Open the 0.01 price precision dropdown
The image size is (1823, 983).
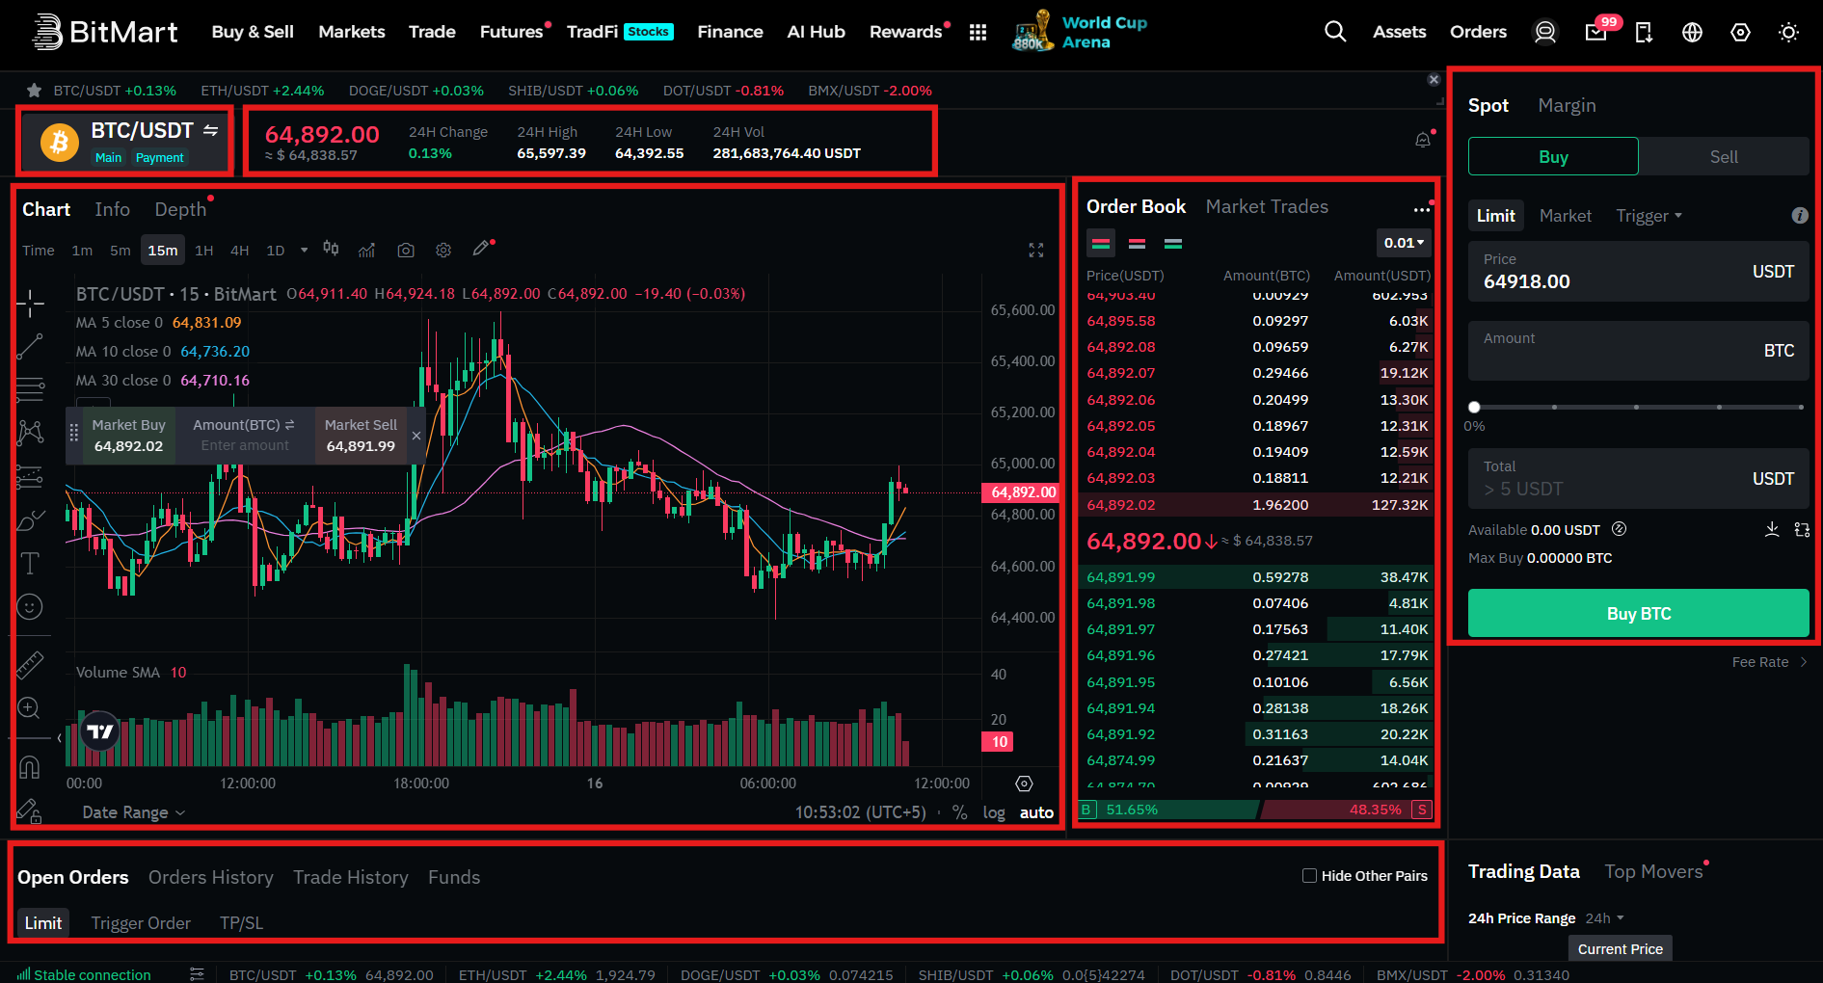(1404, 243)
